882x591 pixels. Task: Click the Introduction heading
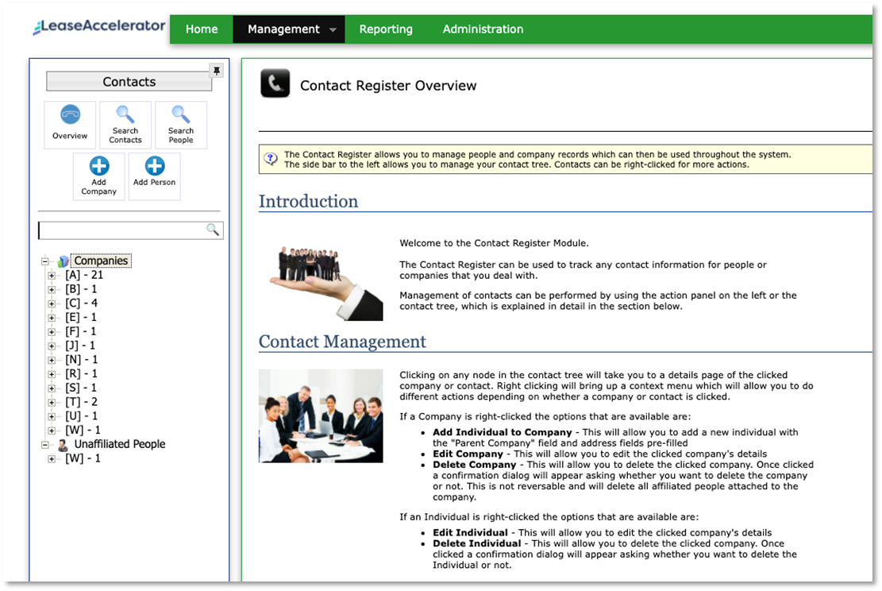(308, 201)
